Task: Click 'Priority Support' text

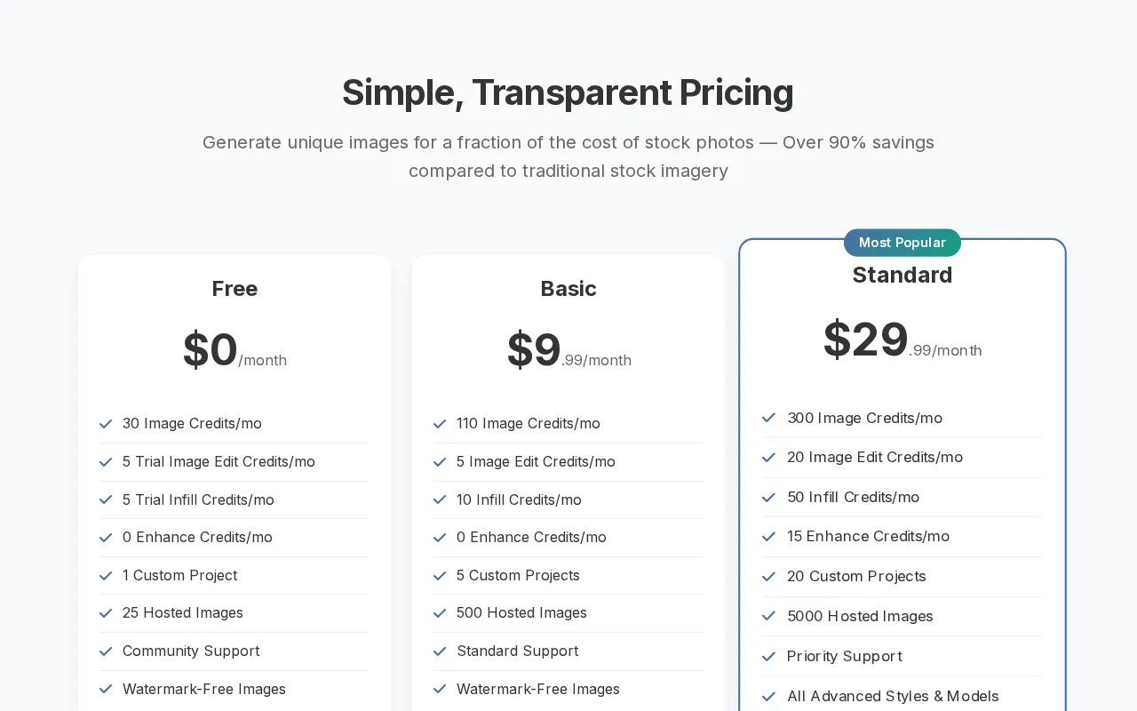Action: point(845,656)
